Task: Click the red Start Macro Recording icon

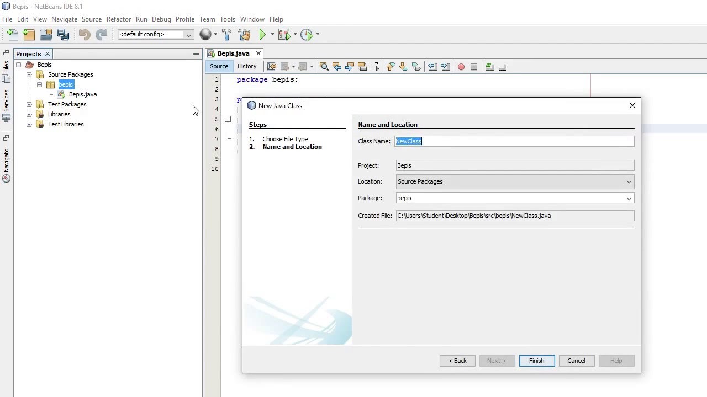Action: (x=461, y=67)
